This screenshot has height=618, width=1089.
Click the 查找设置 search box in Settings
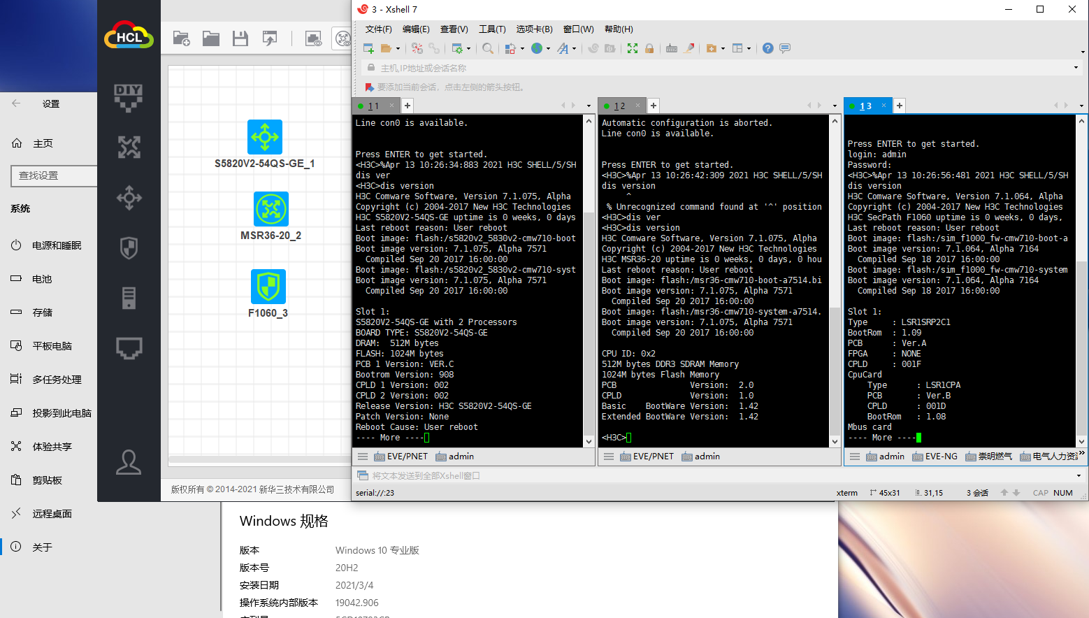pyautogui.click(x=55, y=175)
